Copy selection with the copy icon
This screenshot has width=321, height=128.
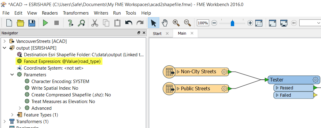(x=106, y=23)
